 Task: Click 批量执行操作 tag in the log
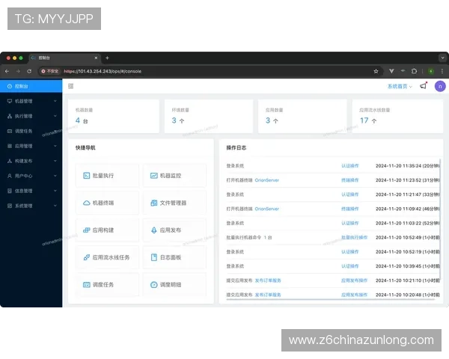click(354, 237)
